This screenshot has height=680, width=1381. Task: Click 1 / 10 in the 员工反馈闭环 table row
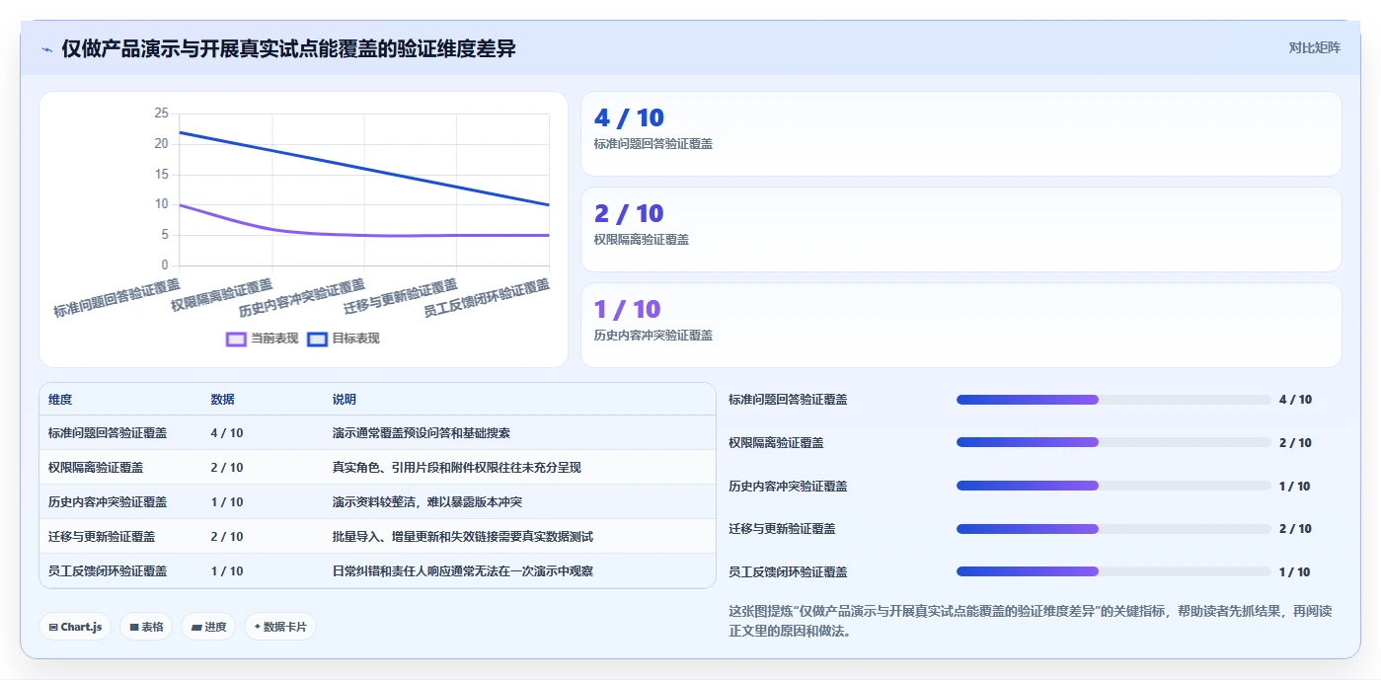click(x=227, y=571)
